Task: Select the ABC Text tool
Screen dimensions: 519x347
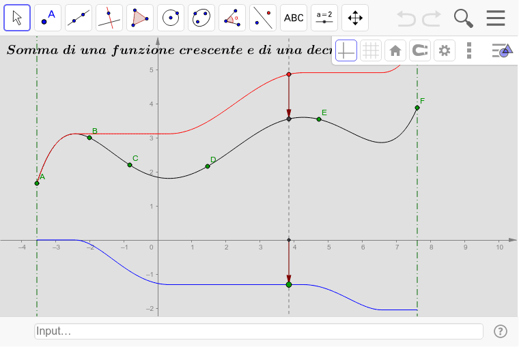Action: (294, 18)
